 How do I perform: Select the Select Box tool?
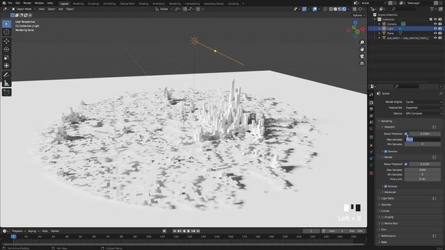(6, 24)
